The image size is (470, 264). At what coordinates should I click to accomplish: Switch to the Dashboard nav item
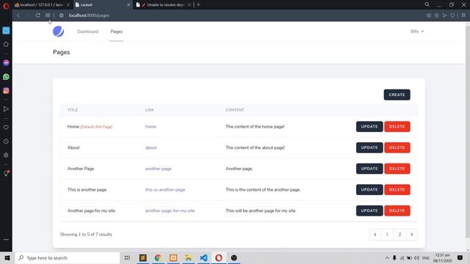click(x=88, y=32)
